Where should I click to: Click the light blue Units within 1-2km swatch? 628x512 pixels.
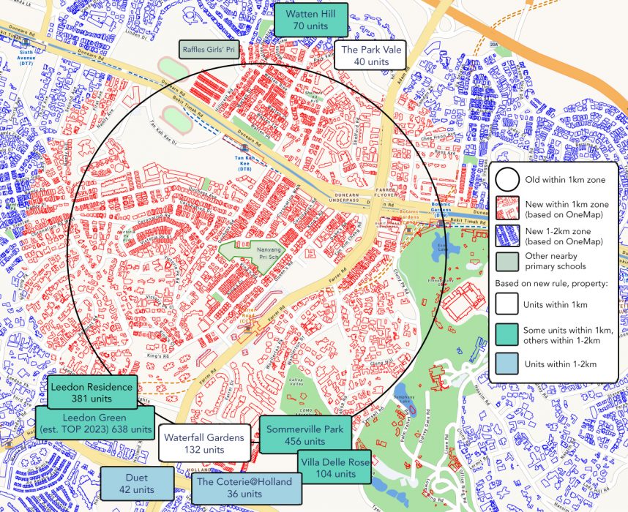coord(506,364)
